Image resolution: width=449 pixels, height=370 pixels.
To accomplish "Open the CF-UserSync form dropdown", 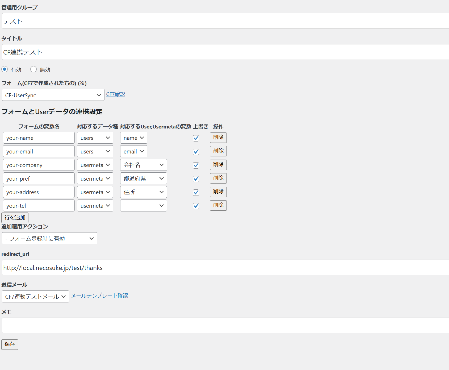I will pos(53,95).
